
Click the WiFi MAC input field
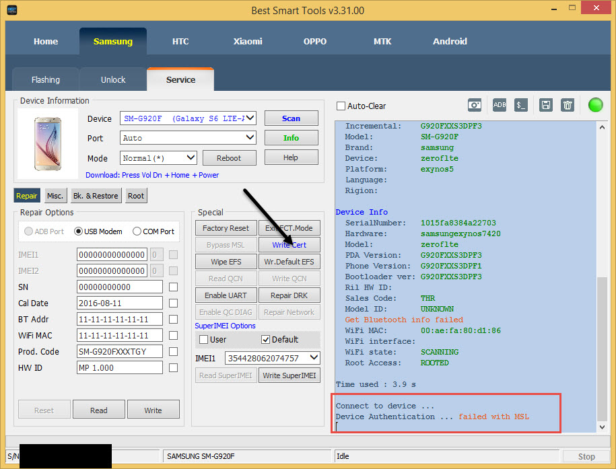pyautogui.click(x=119, y=336)
